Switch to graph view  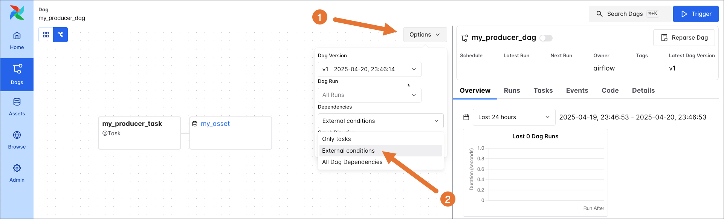[x=60, y=35]
